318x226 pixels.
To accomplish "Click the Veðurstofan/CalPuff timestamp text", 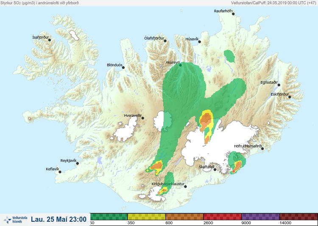I will 273,3.
